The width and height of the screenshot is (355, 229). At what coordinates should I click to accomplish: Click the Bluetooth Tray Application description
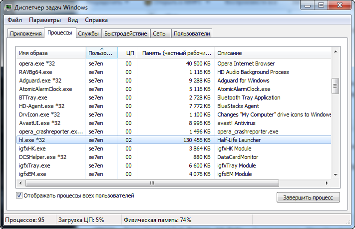tap(249, 97)
